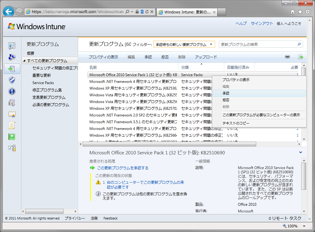Open the zoom level dropdown arrow

point(304,226)
